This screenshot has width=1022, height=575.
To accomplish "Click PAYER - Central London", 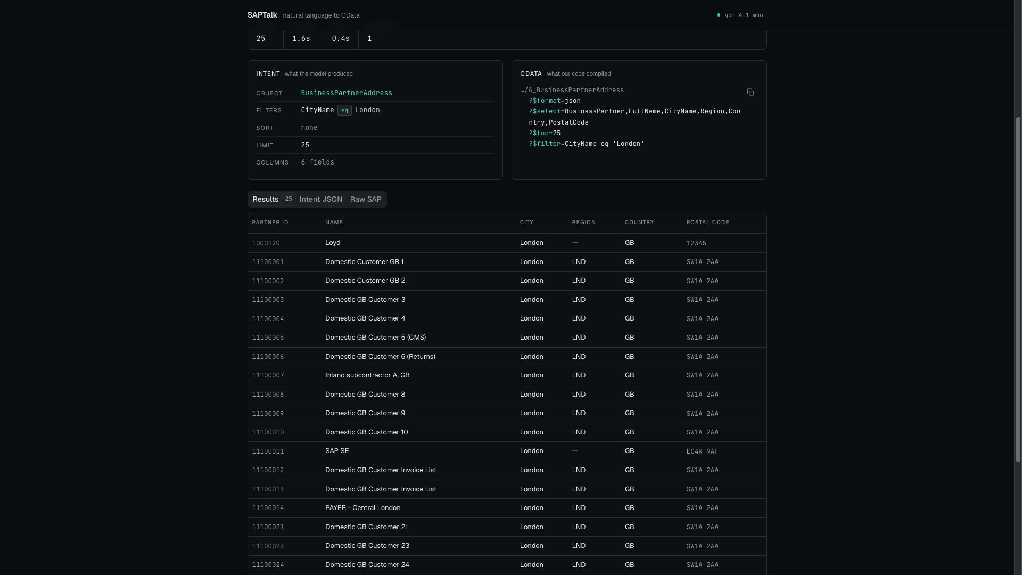I will pos(362,508).
